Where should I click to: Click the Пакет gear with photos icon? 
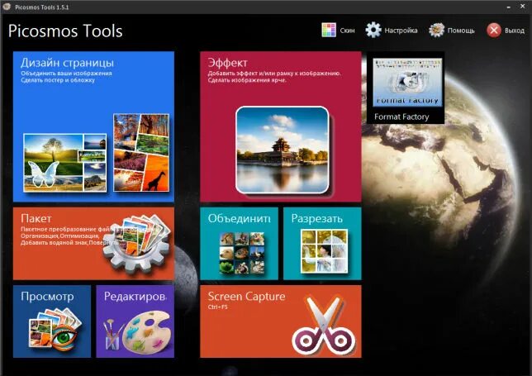click(x=136, y=243)
